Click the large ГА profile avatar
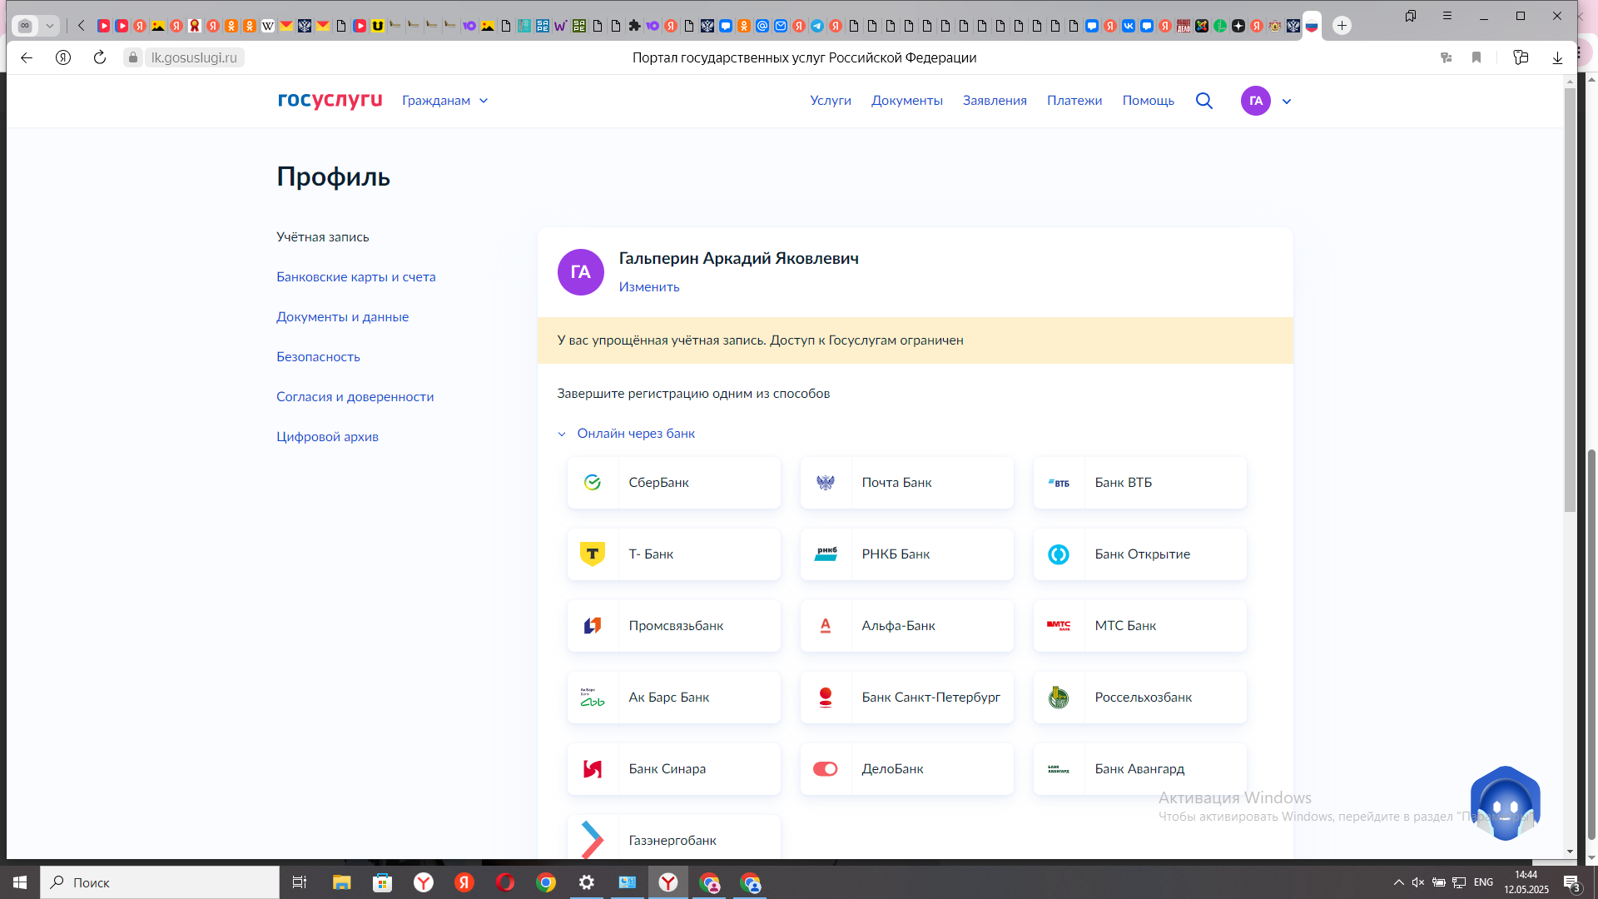This screenshot has height=899, width=1598. [x=581, y=272]
